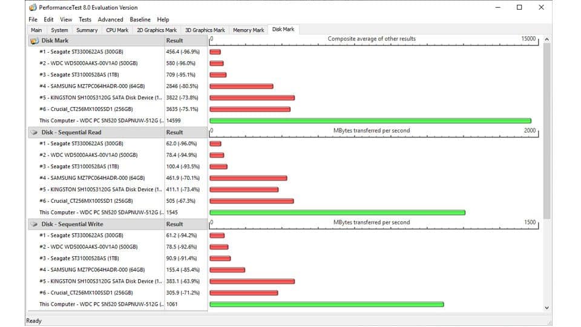The image size is (581, 327).
Task: Click the PerformanceTest app icon in title bar
Action: pos(33,8)
